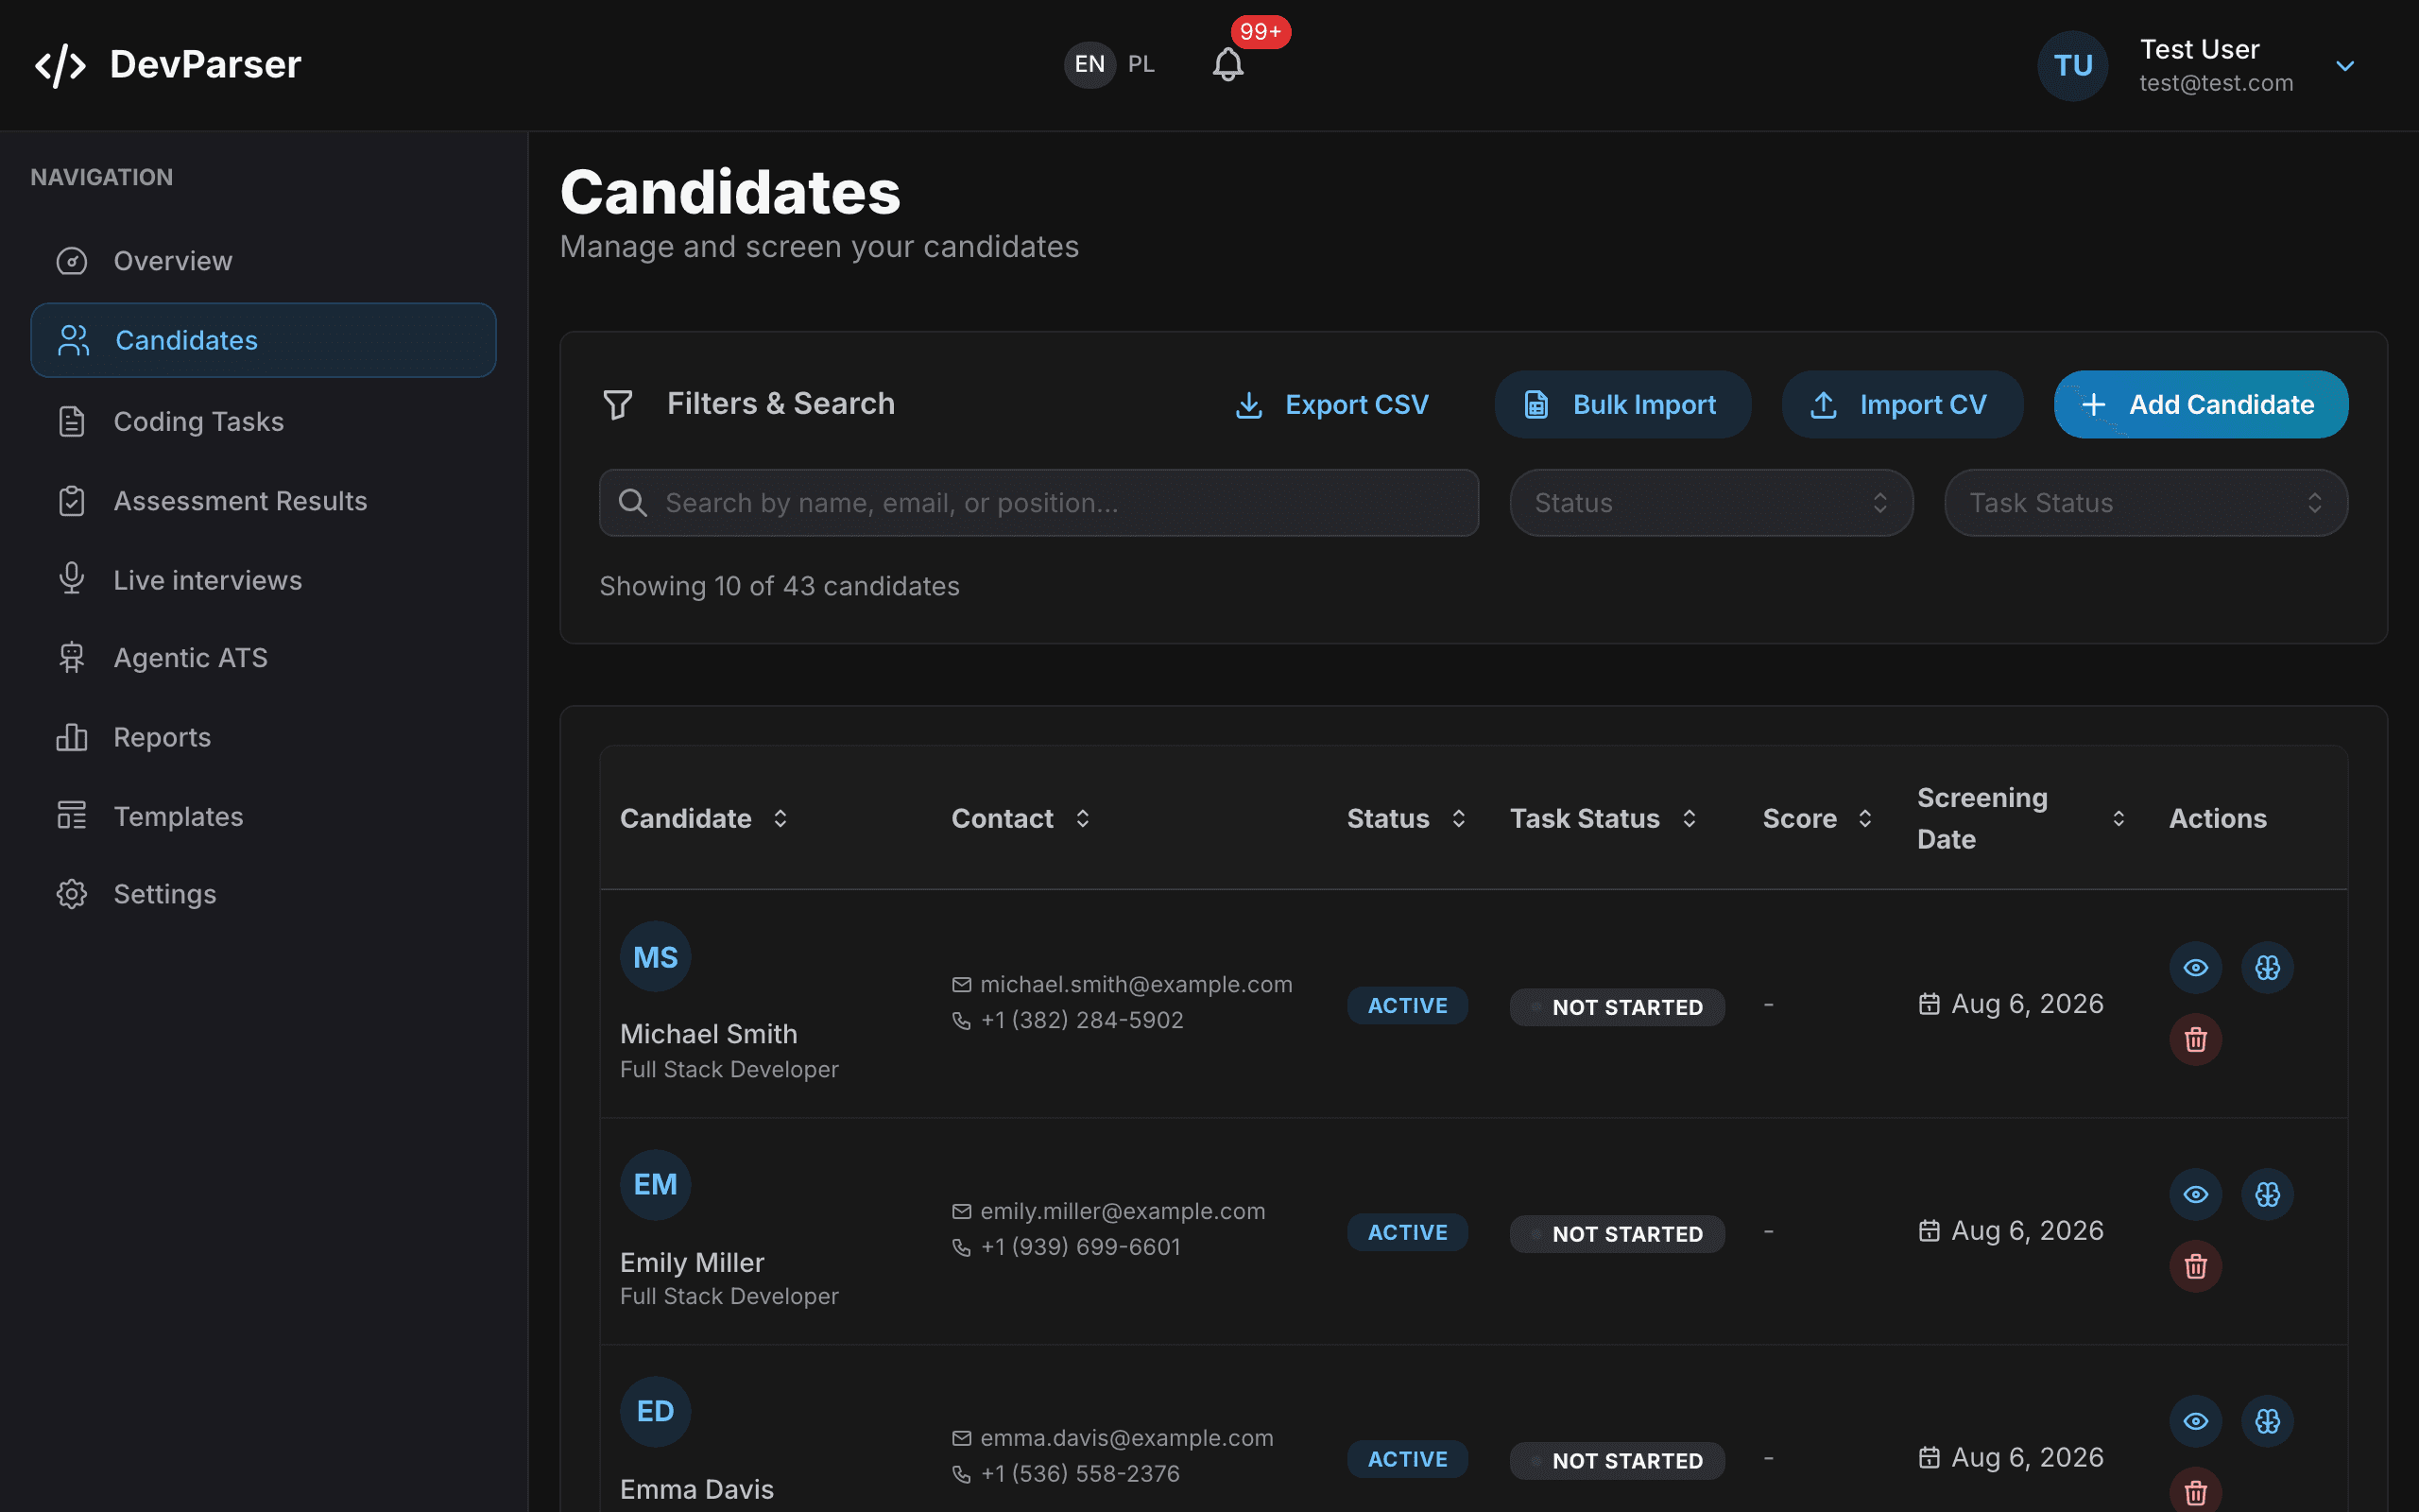Click the Michael Smith candidate name
The image size is (2419, 1512).
pyautogui.click(x=709, y=1033)
